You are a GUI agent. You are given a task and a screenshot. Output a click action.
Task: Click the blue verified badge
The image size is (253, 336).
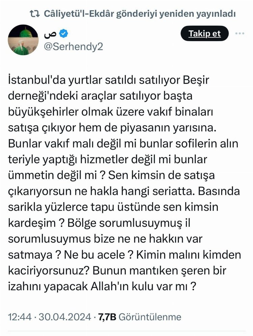tap(64, 33)
